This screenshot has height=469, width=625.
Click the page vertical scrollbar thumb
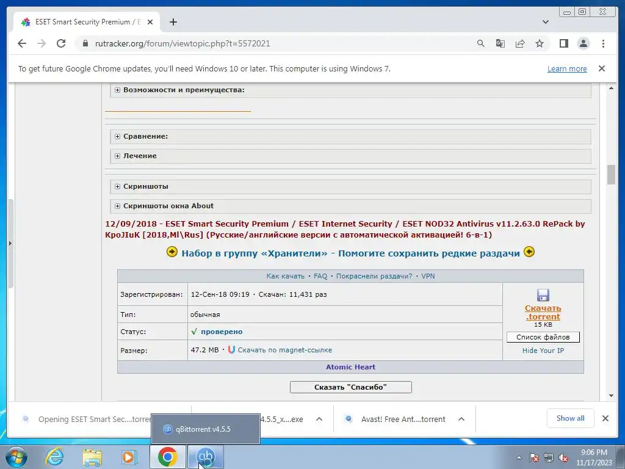611,175
